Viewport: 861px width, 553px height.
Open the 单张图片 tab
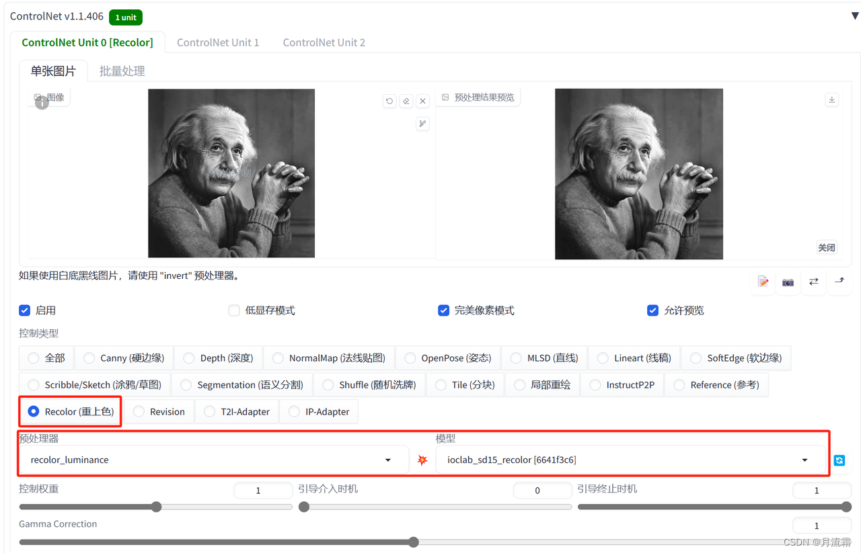[x=53, y=71]
